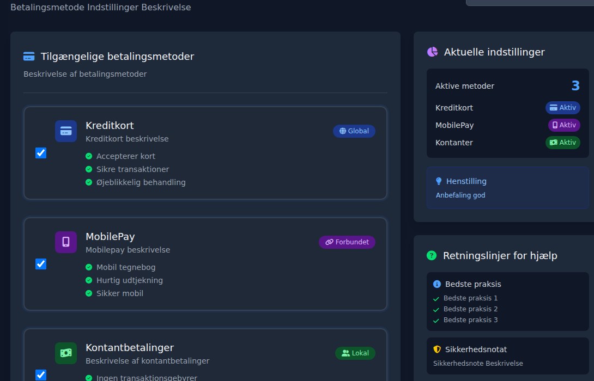594x381 pixels.
Task: Click the Betalingsmetode Indstillinger Beskrivelse header text
Action: tap(101, 7)
